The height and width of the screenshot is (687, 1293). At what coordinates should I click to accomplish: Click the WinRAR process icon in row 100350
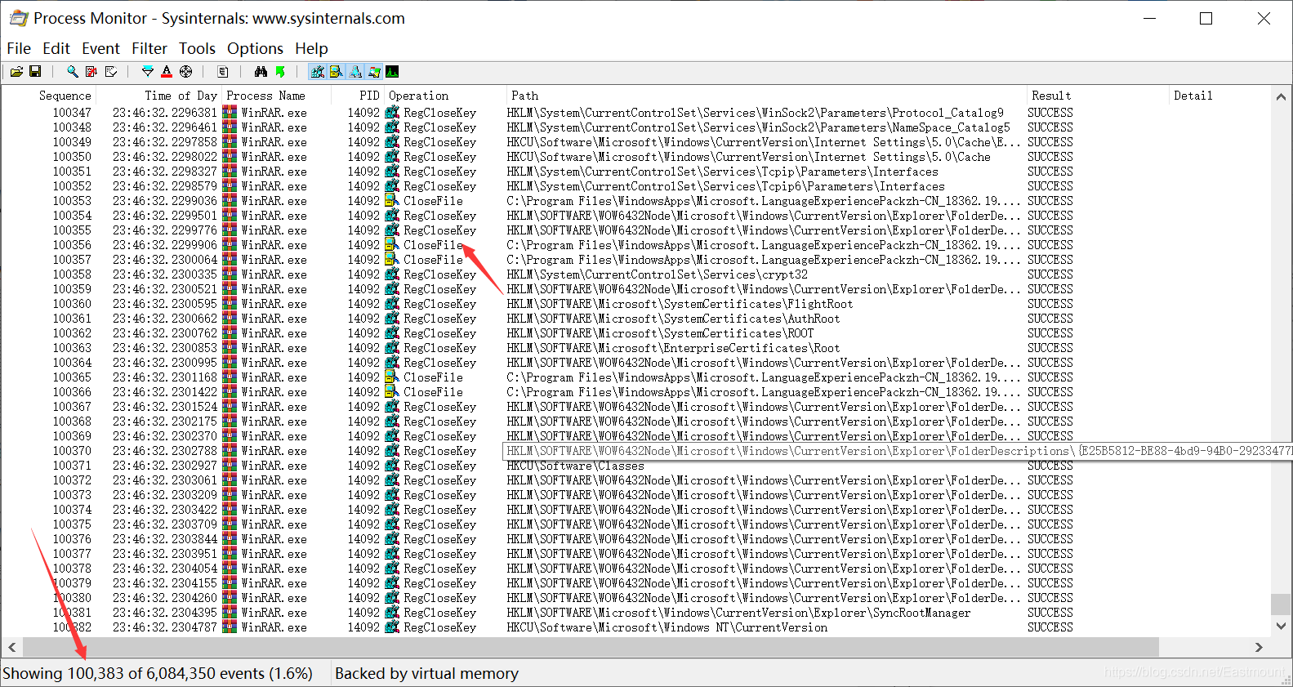[230, 157]
